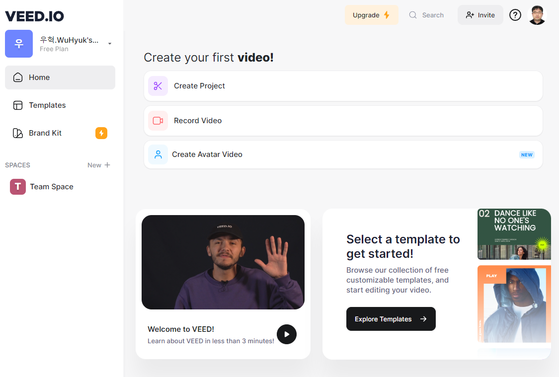This screenshot has height=377, width=559.
Task: Click the plus icon next to New
Action: click(107, 165)
